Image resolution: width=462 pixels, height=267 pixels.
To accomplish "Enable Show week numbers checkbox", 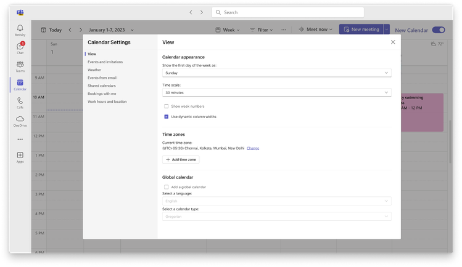I will point(166,106).
